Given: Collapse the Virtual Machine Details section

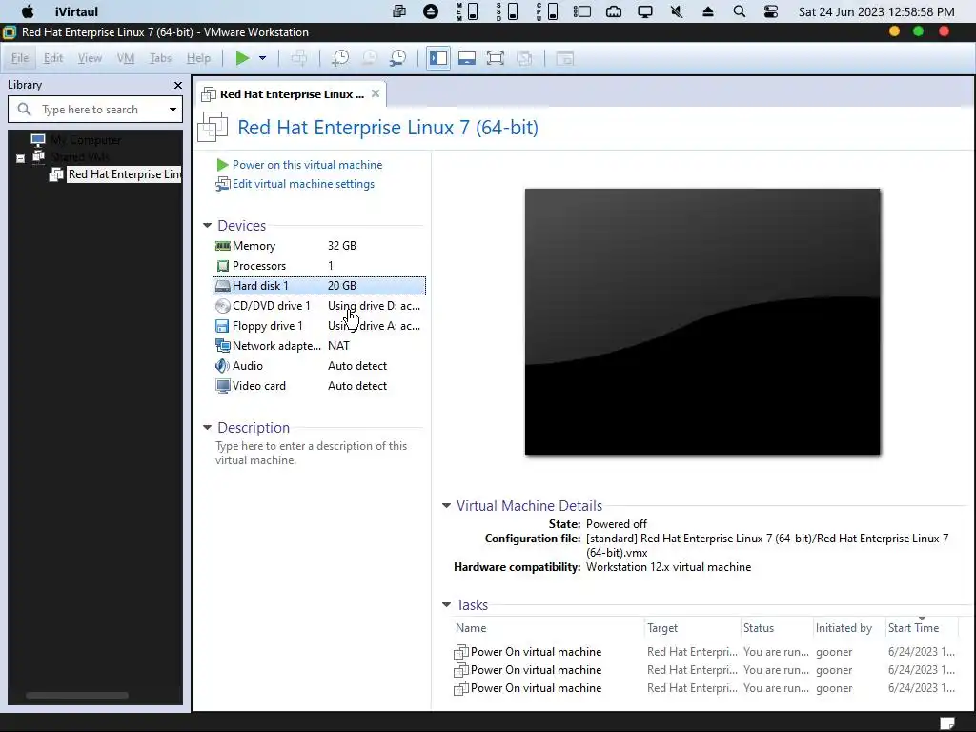Looking at the screenshot, I should 446,505.
